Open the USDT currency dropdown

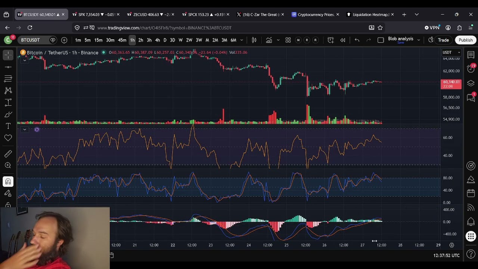451,52
